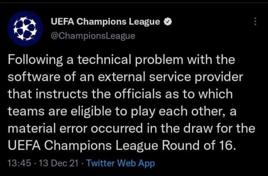Click the Twitter Web App source link

(121, 163)
